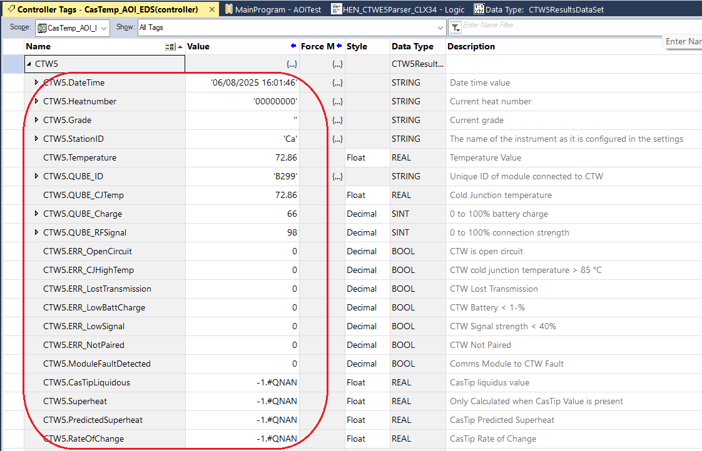Click the QUBE_ID value 'B299'

[285, 177]
